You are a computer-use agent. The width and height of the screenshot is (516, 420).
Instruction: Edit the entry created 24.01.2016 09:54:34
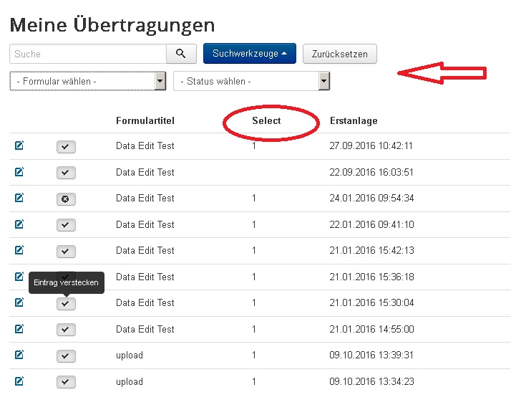click(x=19, y=199)
